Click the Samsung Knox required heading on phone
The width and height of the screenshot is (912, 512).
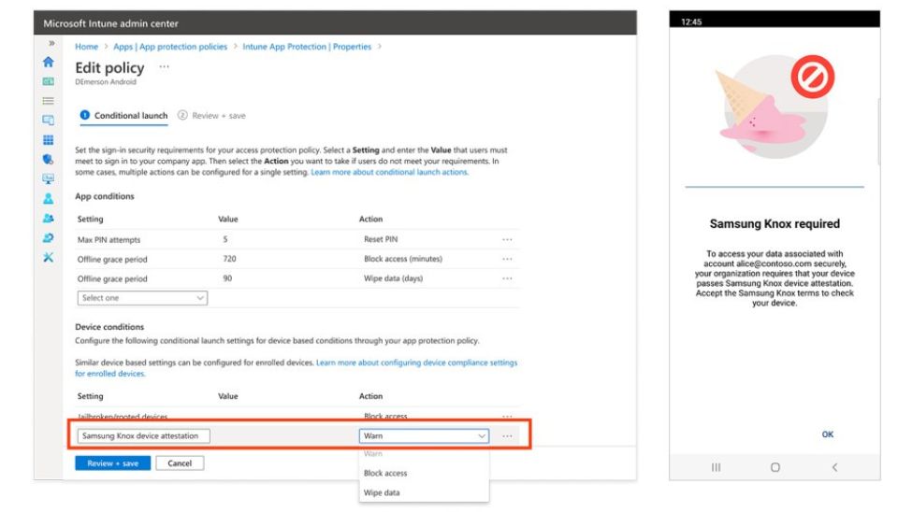[774, 223]
